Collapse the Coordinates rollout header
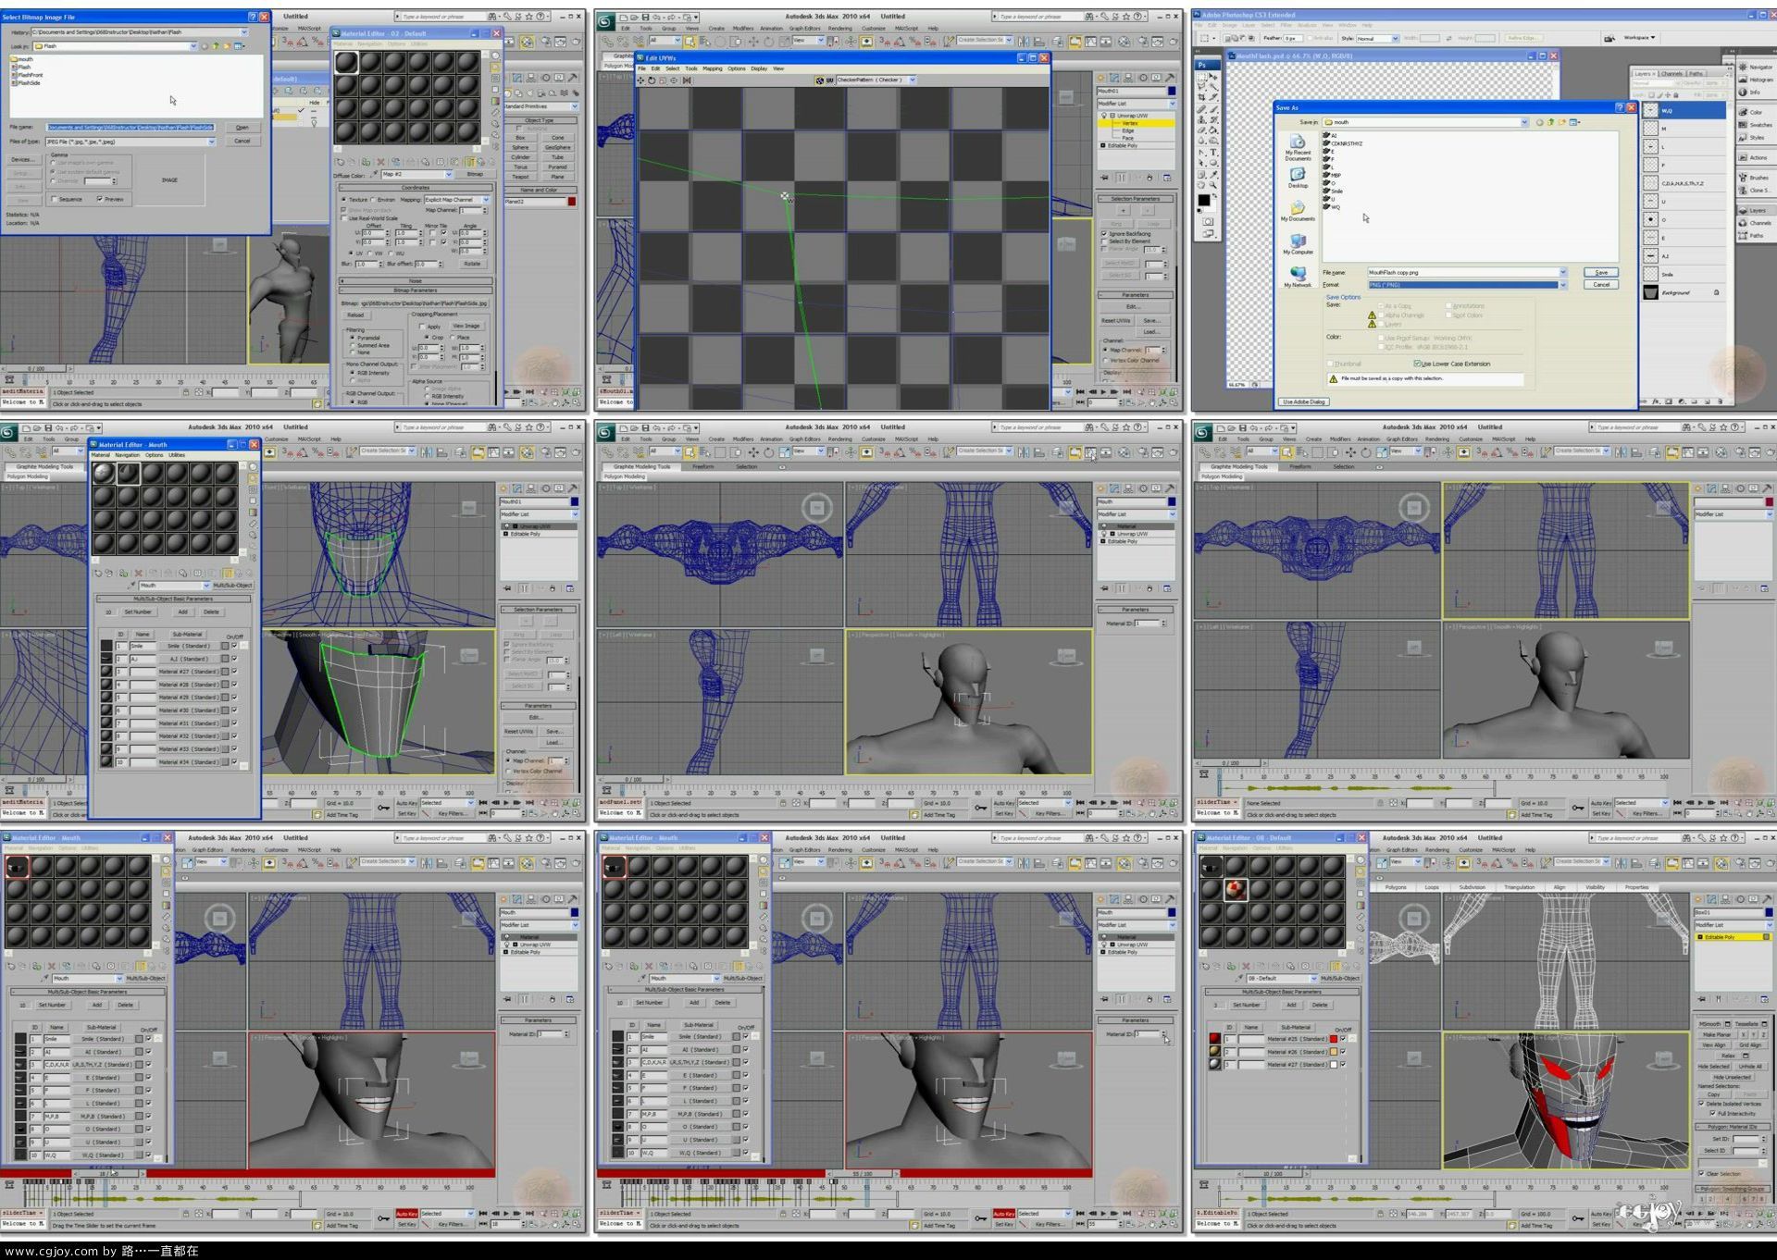Viewport: 1777px width, 1260px height. tap(416, 188)
